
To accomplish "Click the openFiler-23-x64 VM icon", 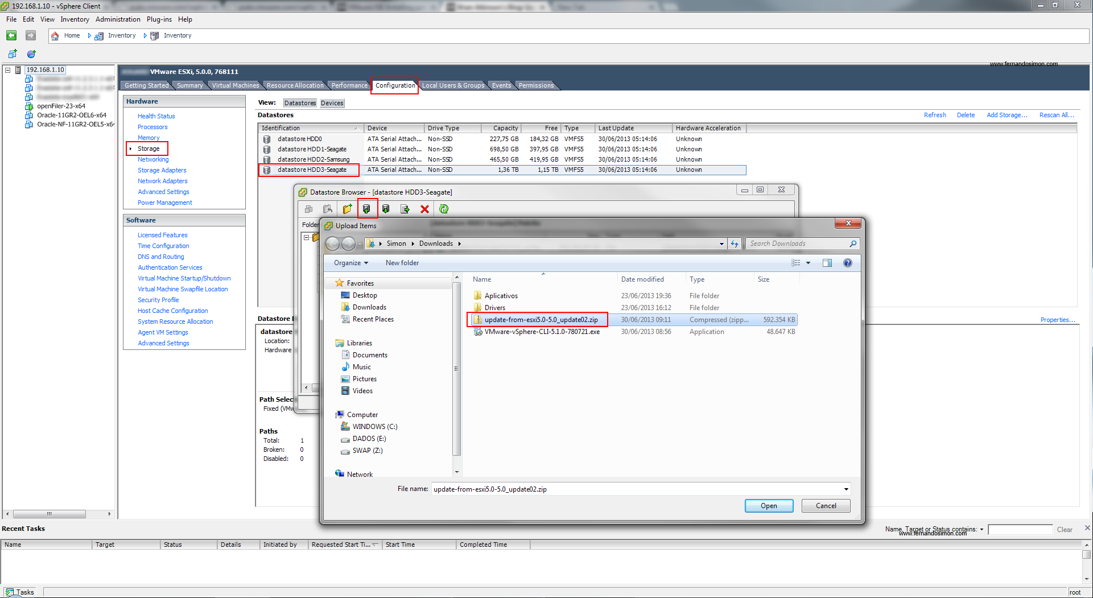I will tap(29, 106).
